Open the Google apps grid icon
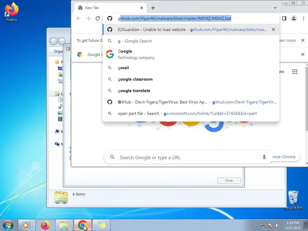The width and height of the screenshot is (308, 231). [x=295, y=72]
